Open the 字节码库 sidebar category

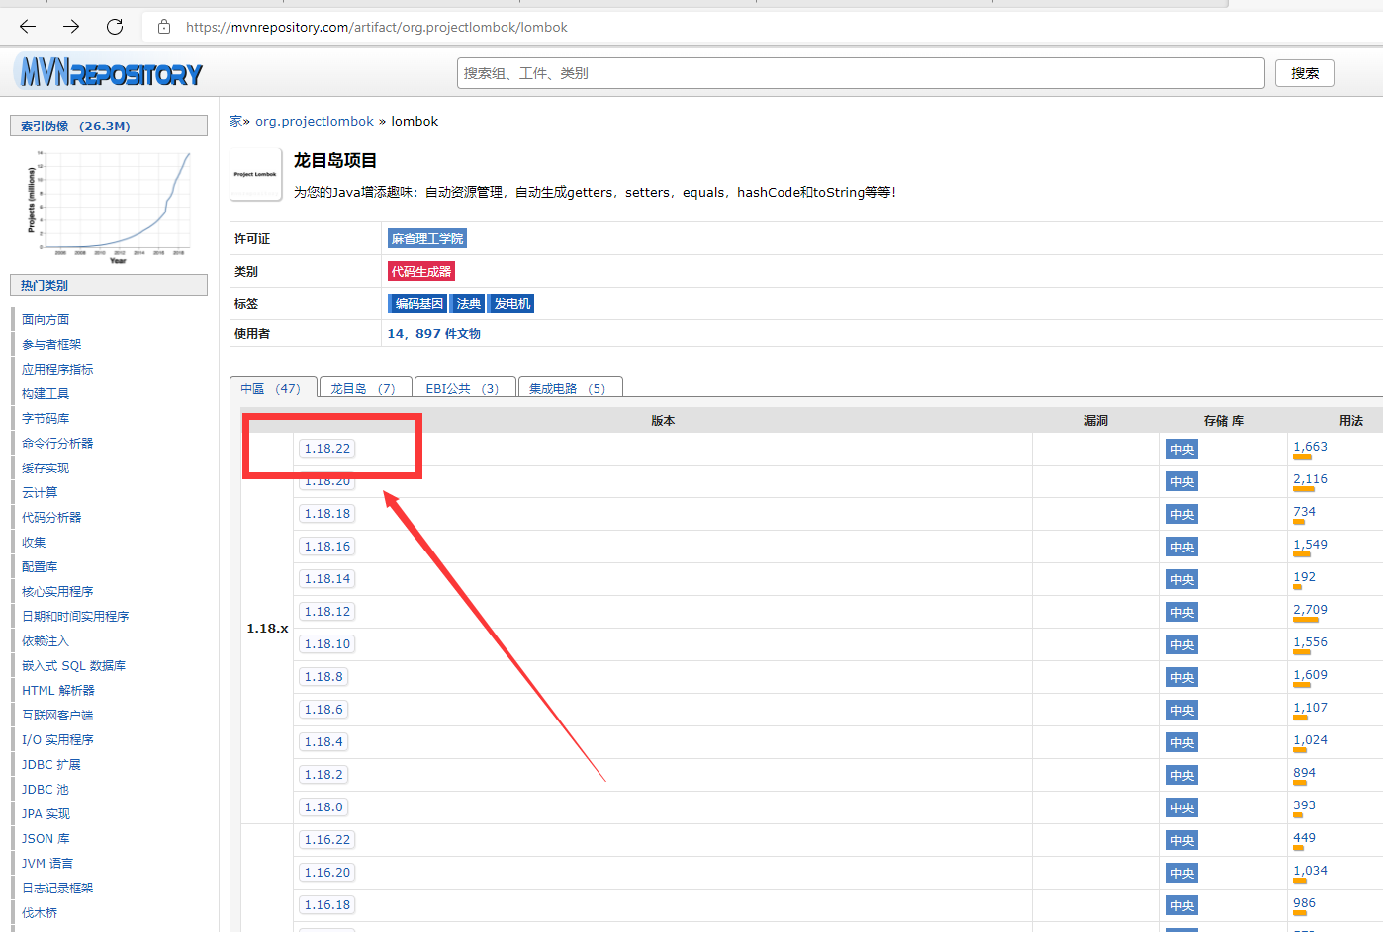(46, 418)
